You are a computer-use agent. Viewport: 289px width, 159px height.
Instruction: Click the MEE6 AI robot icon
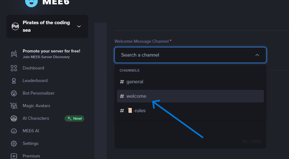tap(14, 131)
